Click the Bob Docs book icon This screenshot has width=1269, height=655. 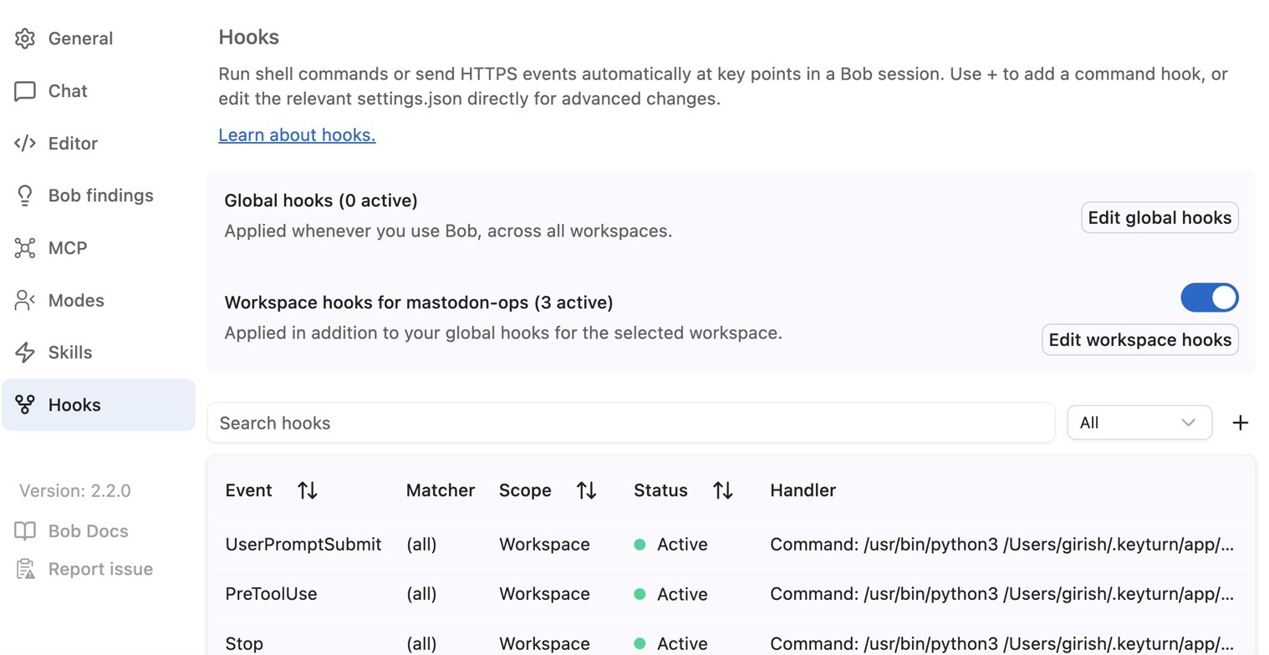click(x=25, y=531)
